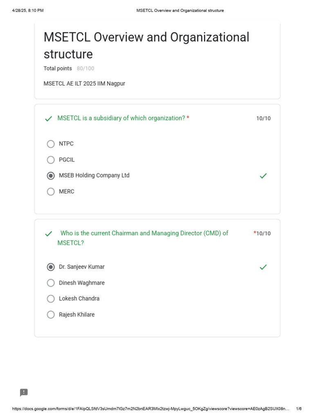The height and width of the screenshot is (419, 314).
Task: Click the MSETCL AE ILT 2025 description
Action: click(84, 83)
